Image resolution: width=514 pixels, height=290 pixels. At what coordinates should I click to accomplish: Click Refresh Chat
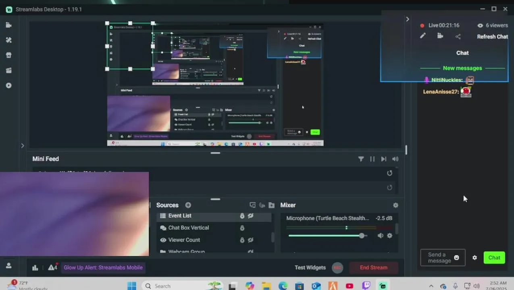pos(492,37)
